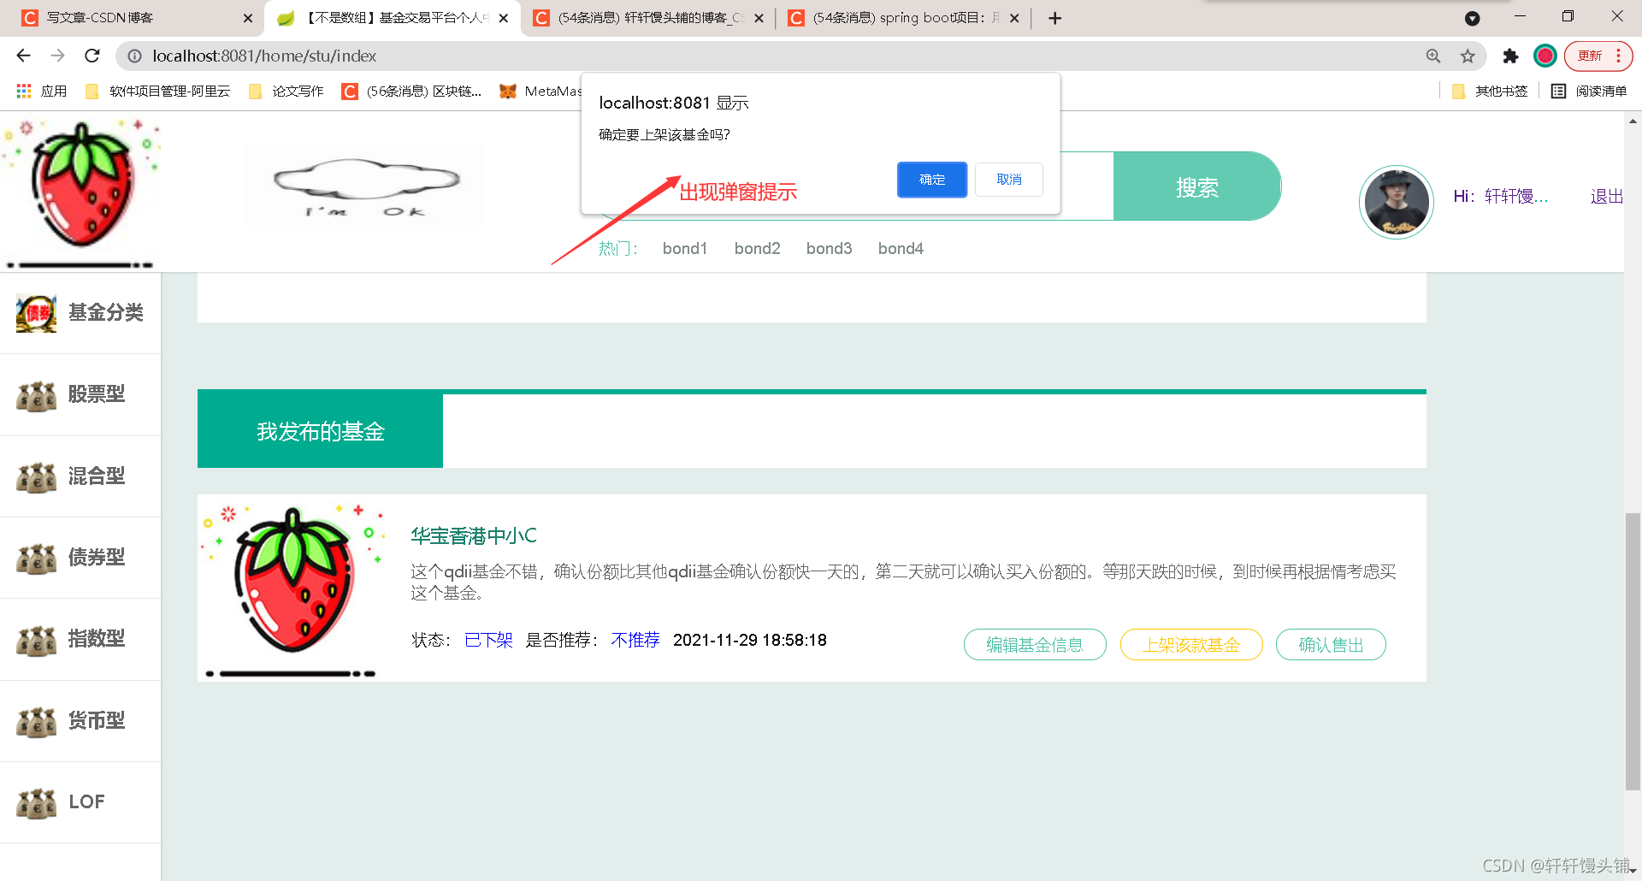Select hot keyword bond3

tap(830, 249)
